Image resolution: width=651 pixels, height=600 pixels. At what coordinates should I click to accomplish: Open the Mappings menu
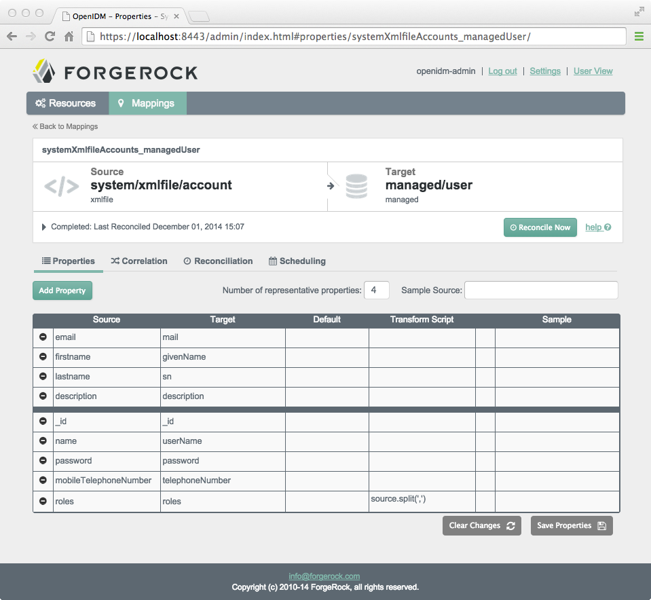pos(147,103)
